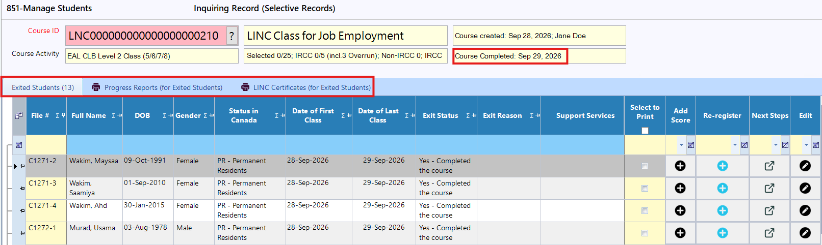Viewport: 822px width, 245px height.
Task: Open Next Steps filter dropdown
Action: (x=776, y=145)
